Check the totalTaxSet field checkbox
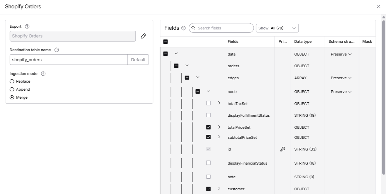 pyautogui.click(x=209, y=103)
